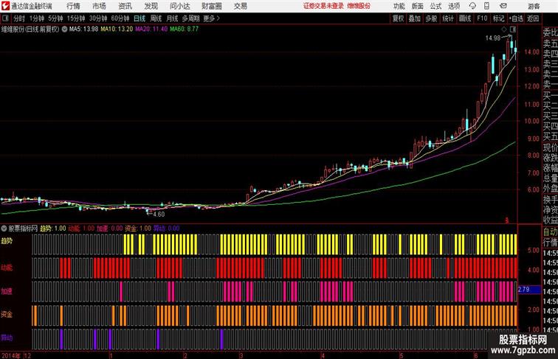
Task: Click the round icon beside 股票指标网 indicator
Action: pos(4,229)
